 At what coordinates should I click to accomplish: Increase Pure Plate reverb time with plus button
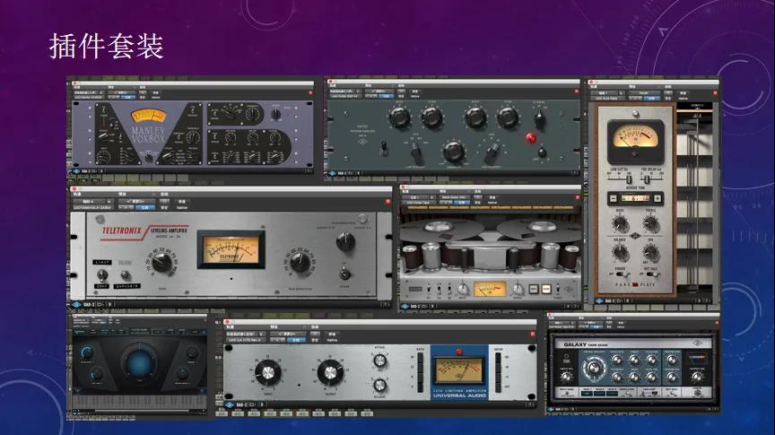click(657, 198)
